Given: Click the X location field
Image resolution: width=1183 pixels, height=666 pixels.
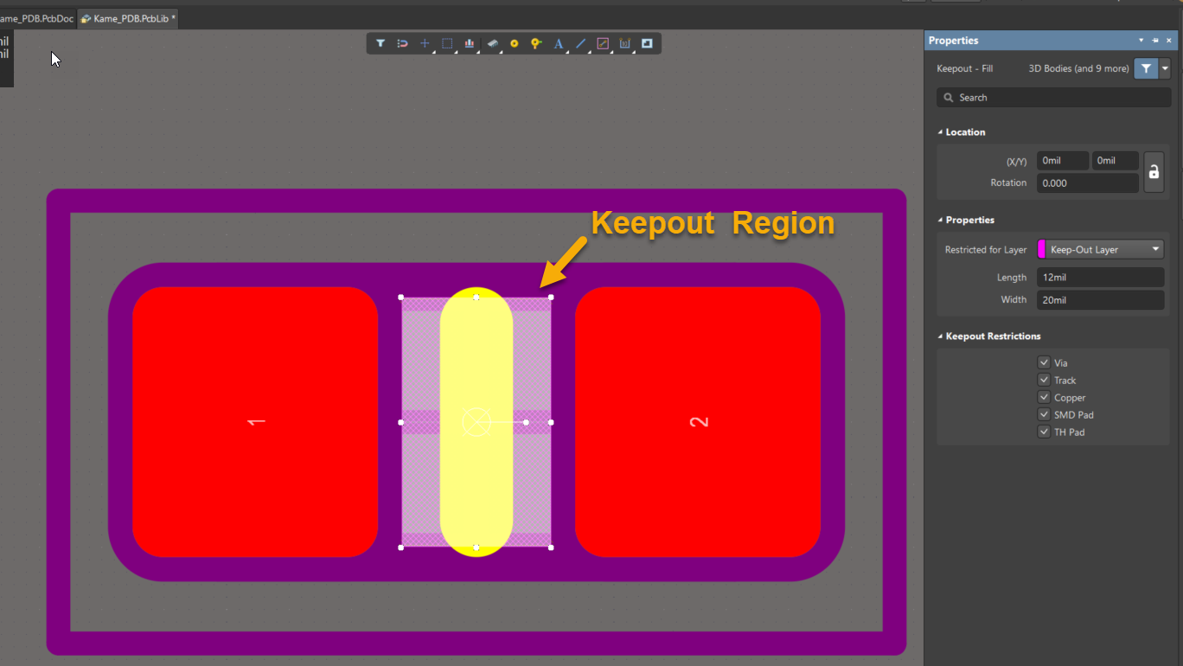Looking at the screenshot, I should 1063,161.
